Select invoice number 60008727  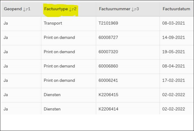point(108,37)
